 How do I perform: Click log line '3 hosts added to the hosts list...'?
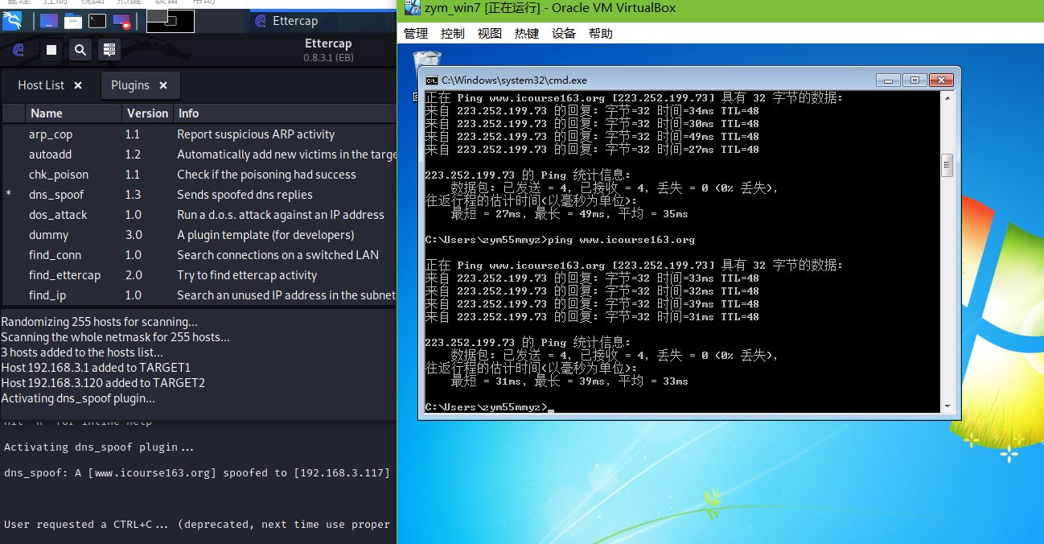click(82, 352)
